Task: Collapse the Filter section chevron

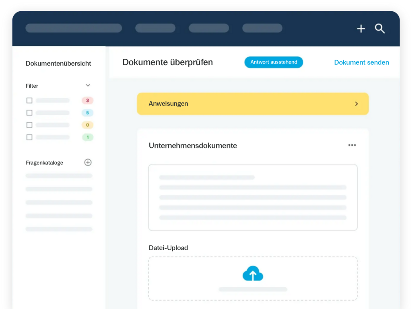Action: (88, 85)
